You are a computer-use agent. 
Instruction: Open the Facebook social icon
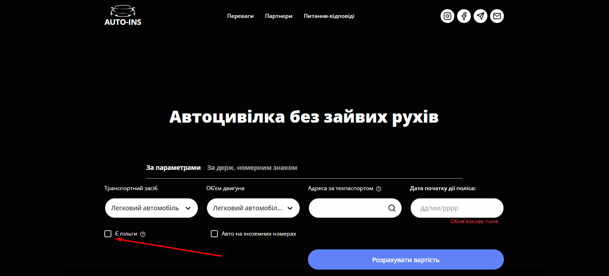[x=464, y=16]
